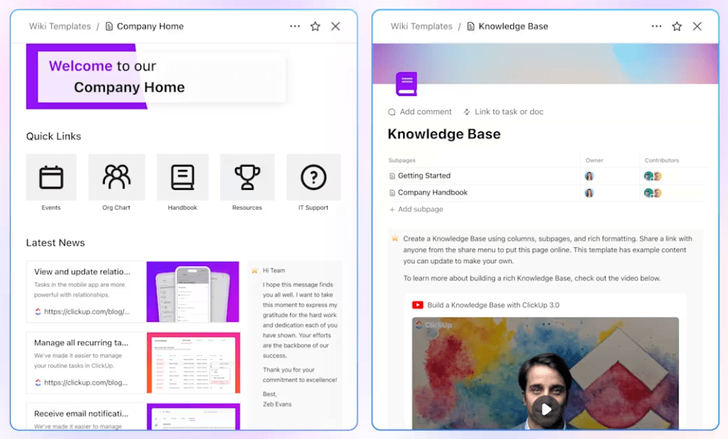This screenshot has width=728, height=439.
Task: Favorite the Knowledge Base page with star
Action: pos(677,27)
